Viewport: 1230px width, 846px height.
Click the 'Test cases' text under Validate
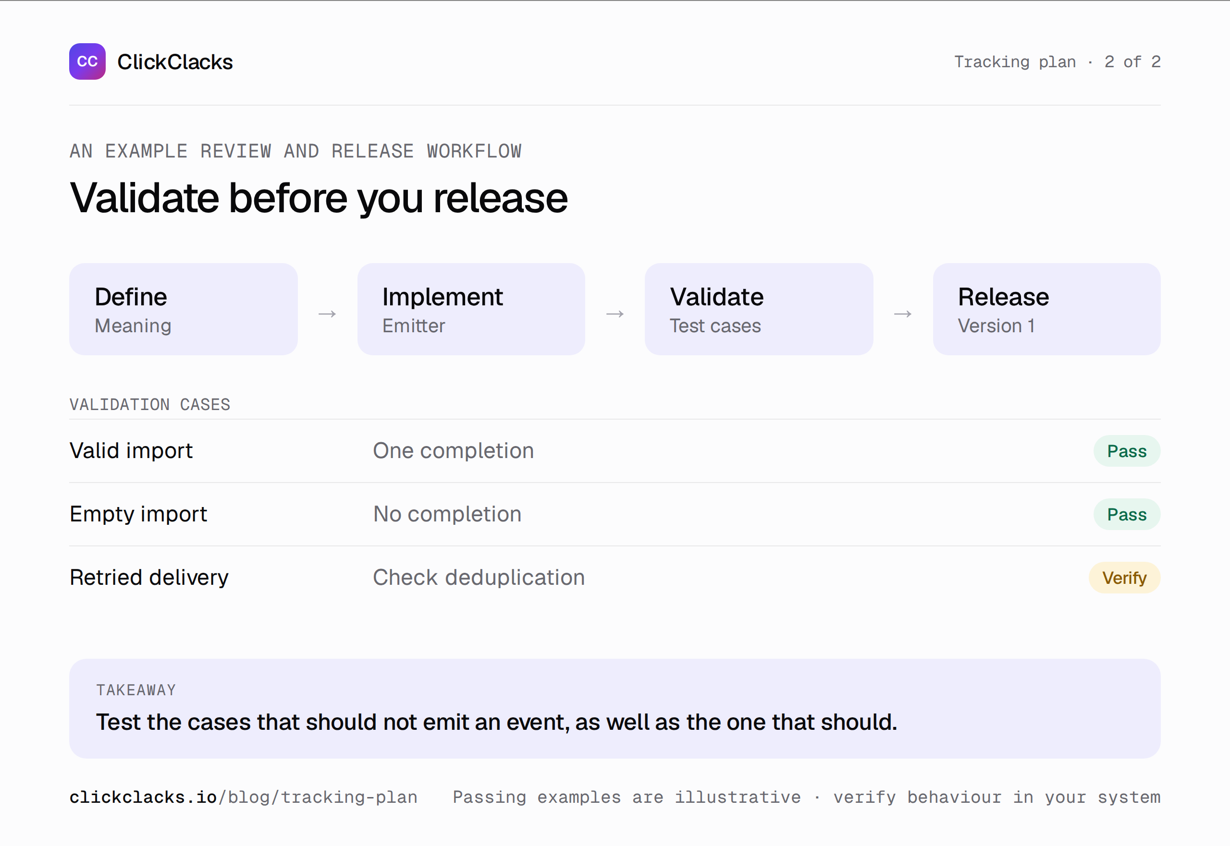tap(715, 326)
